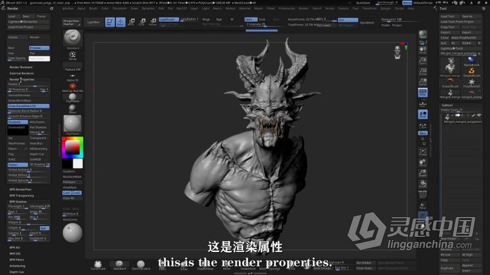Image resolution: width=490 pixels, height=275 pixels.
Task: Open the Standard brush thumbnail picker
Action: tap(73, 39)
